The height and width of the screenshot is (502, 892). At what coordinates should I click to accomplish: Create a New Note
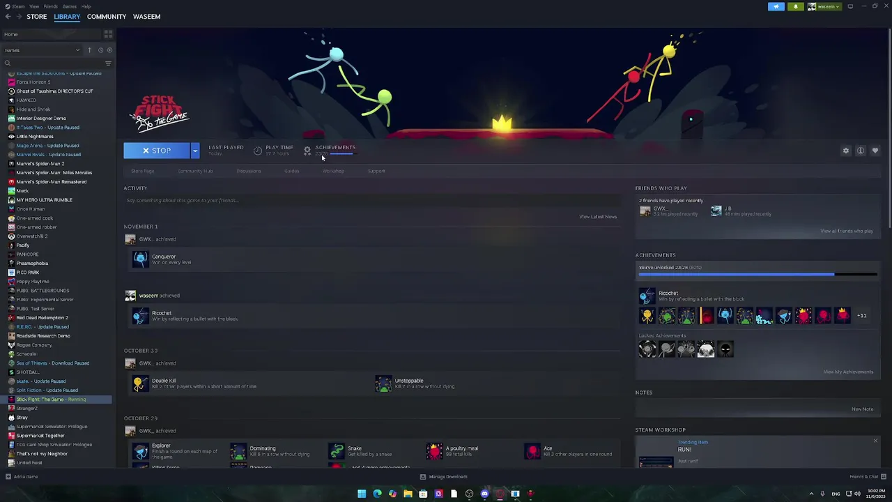(x=863, y=409)
